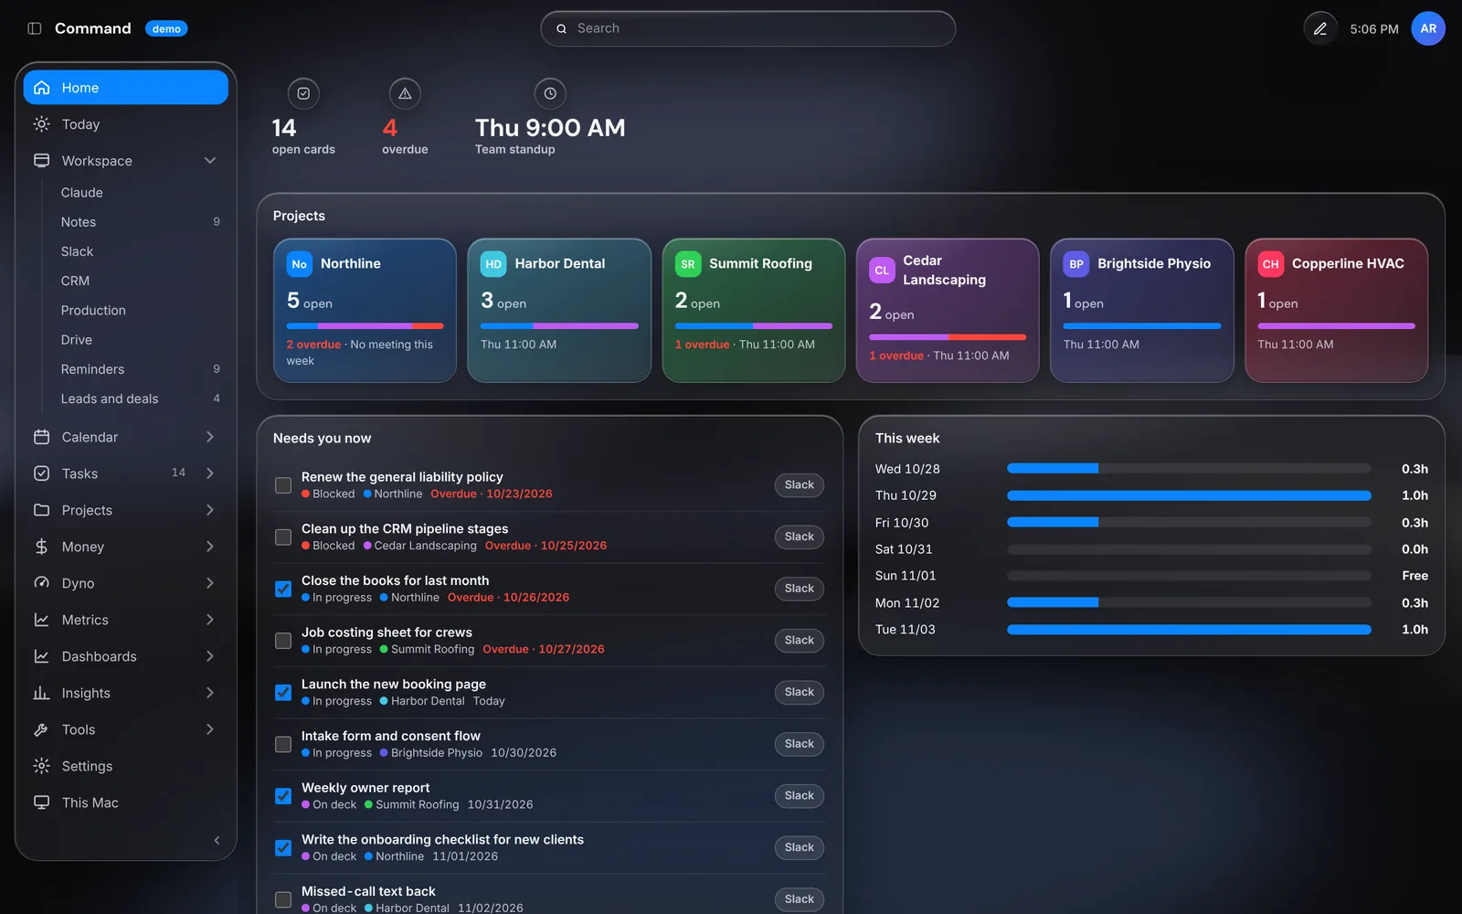Toggle the sidebar panel icon beside Command
1462x914 pixels.
pos(35,28)
